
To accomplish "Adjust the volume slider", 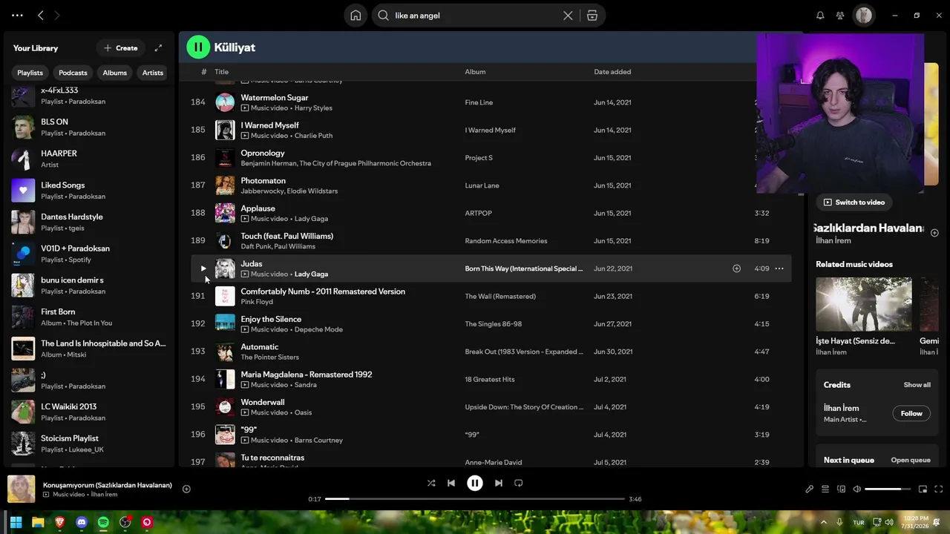I will 888,489.
